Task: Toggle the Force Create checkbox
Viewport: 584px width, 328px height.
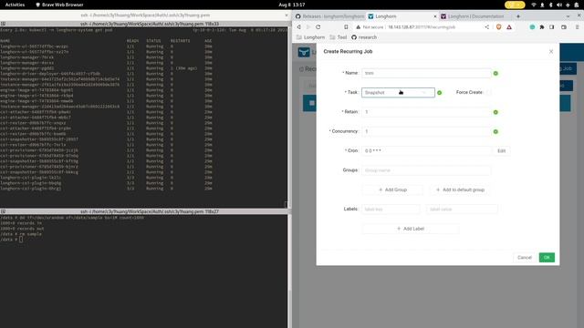Action: coord(489,92)
